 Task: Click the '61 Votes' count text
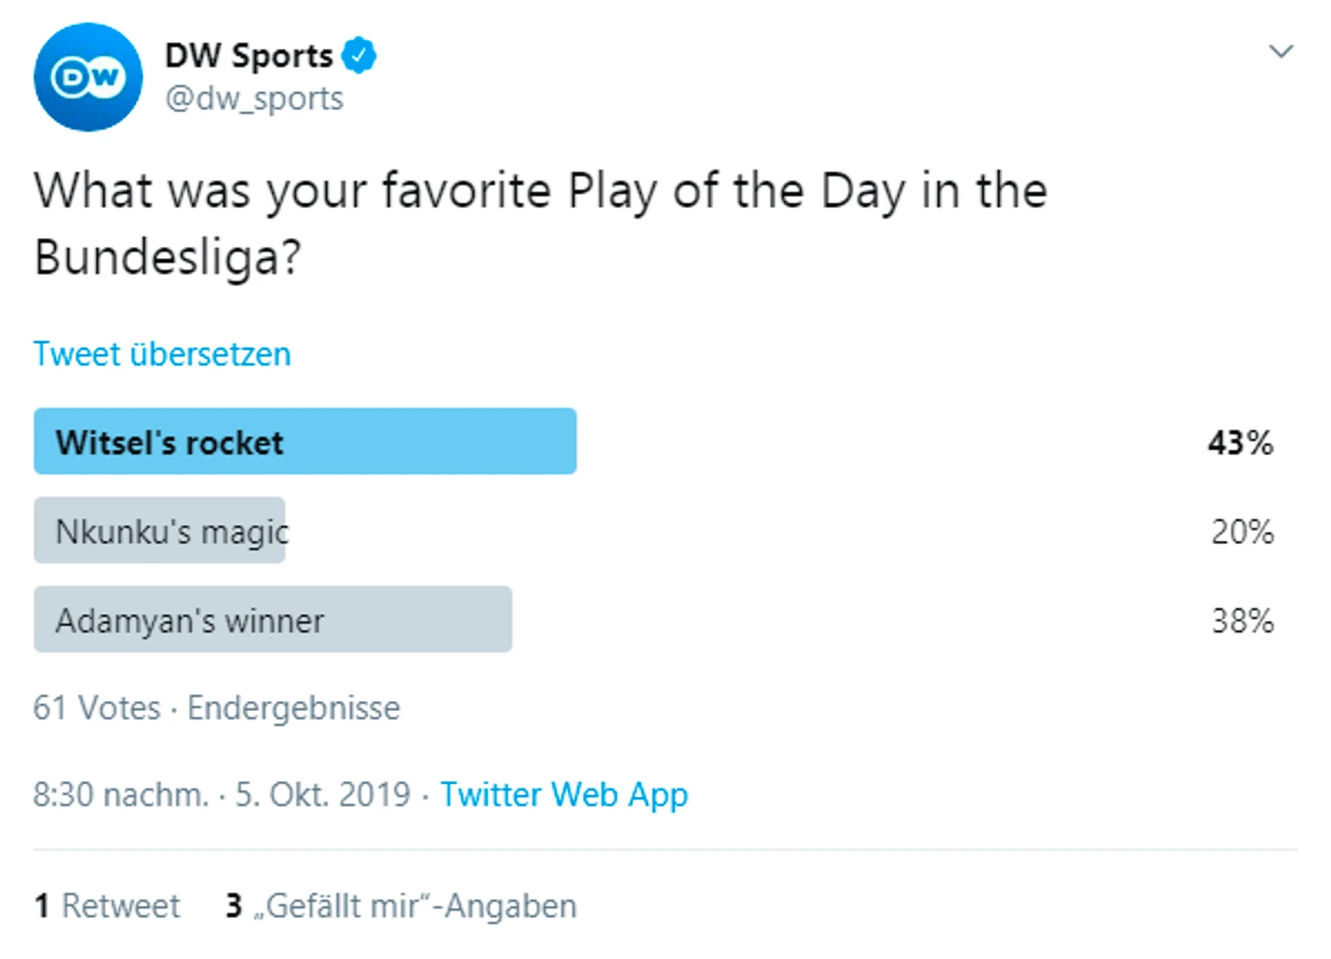pyautogui.click(x=97, y=707)
